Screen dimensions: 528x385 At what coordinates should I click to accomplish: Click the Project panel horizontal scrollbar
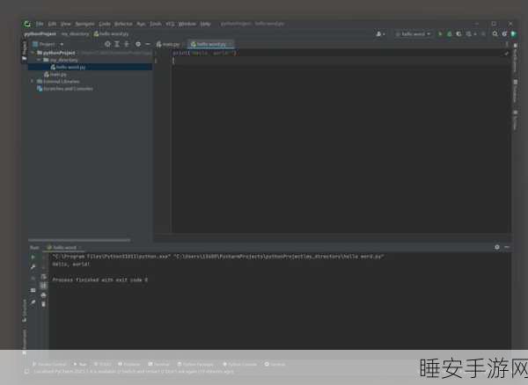pos(79,240)
